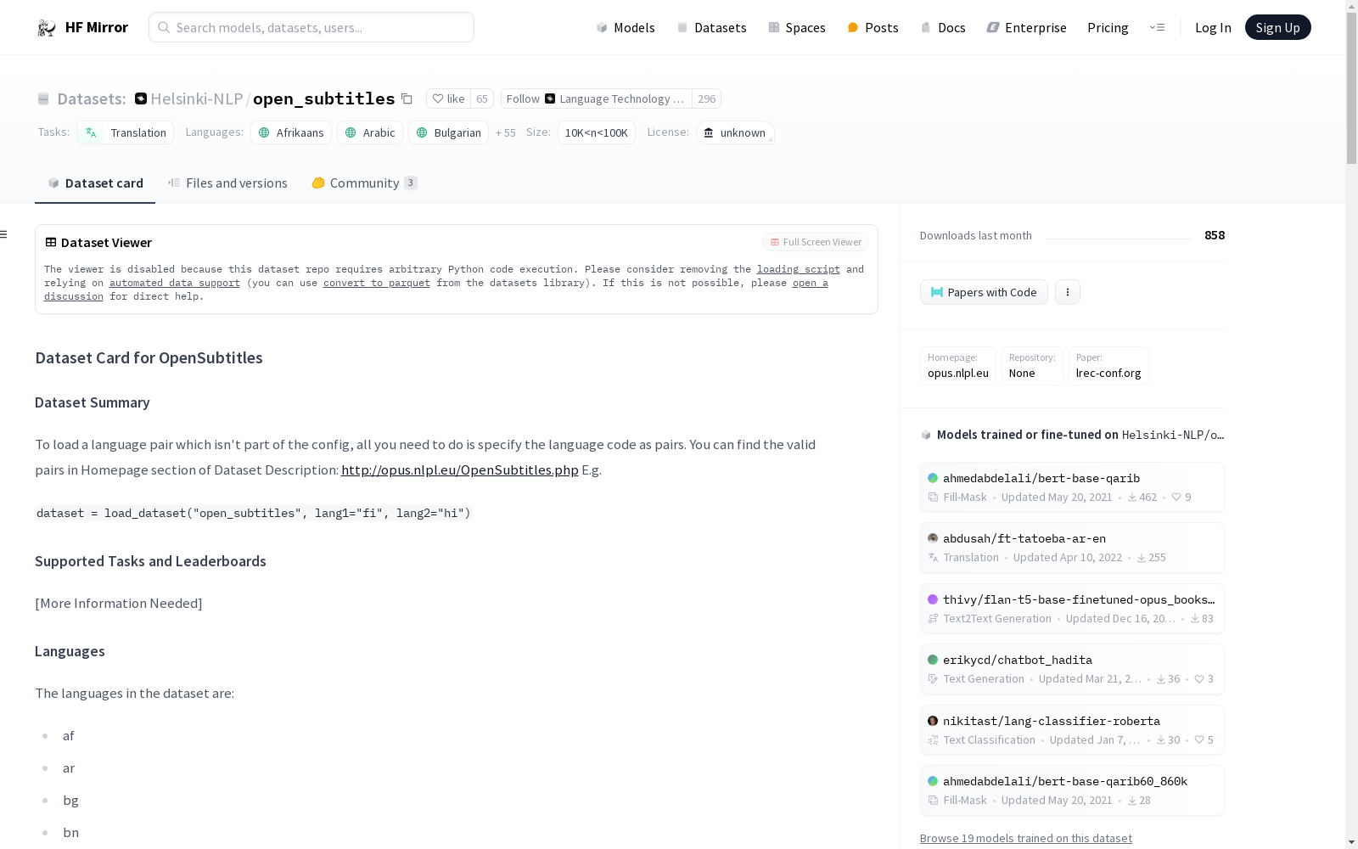Screen dimensions: 1358x849
Task: Click the 'bg' language list item
Action: pyautogui.click(x=70, y=801)
